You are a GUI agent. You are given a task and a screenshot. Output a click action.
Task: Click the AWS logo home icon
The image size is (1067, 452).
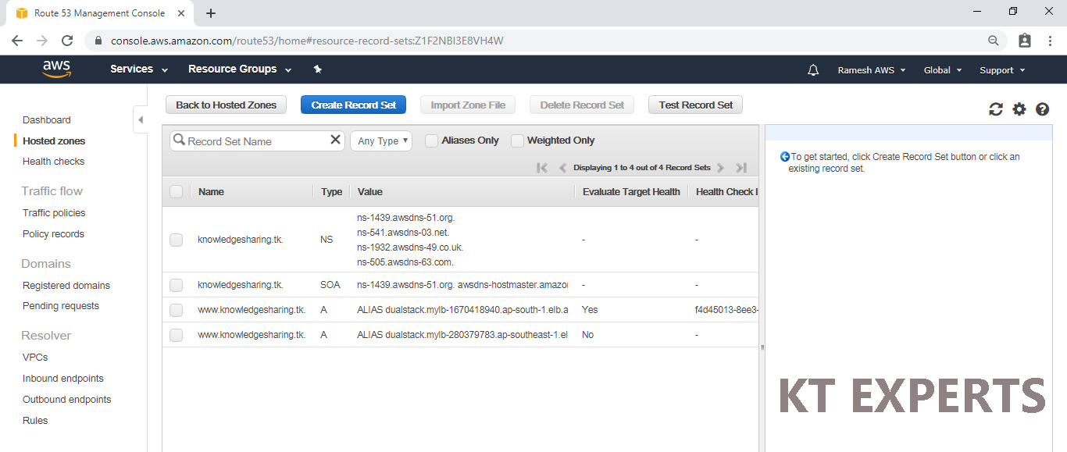(56, 69)
